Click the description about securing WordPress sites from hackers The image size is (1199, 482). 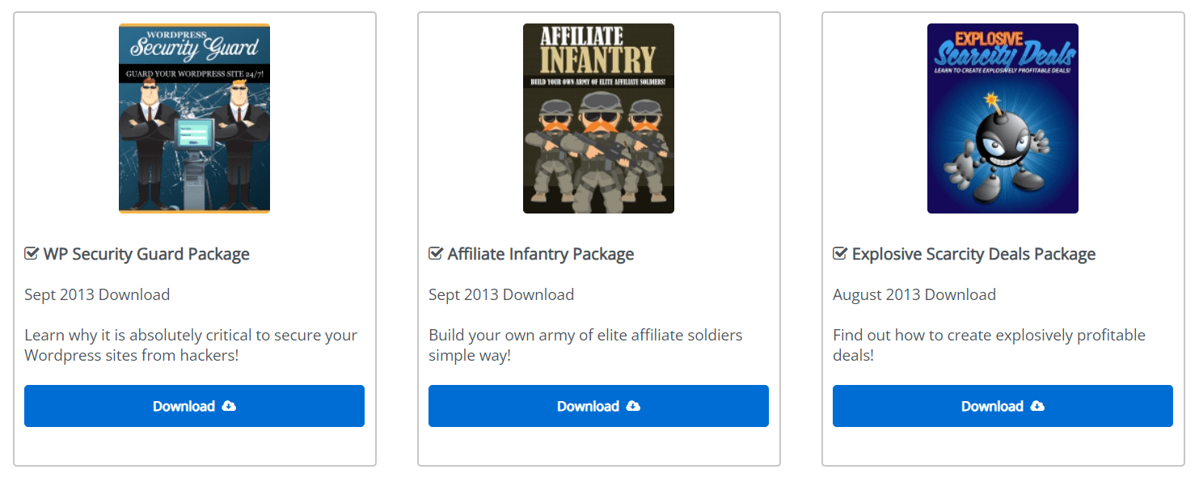click(x=191, y=345)
